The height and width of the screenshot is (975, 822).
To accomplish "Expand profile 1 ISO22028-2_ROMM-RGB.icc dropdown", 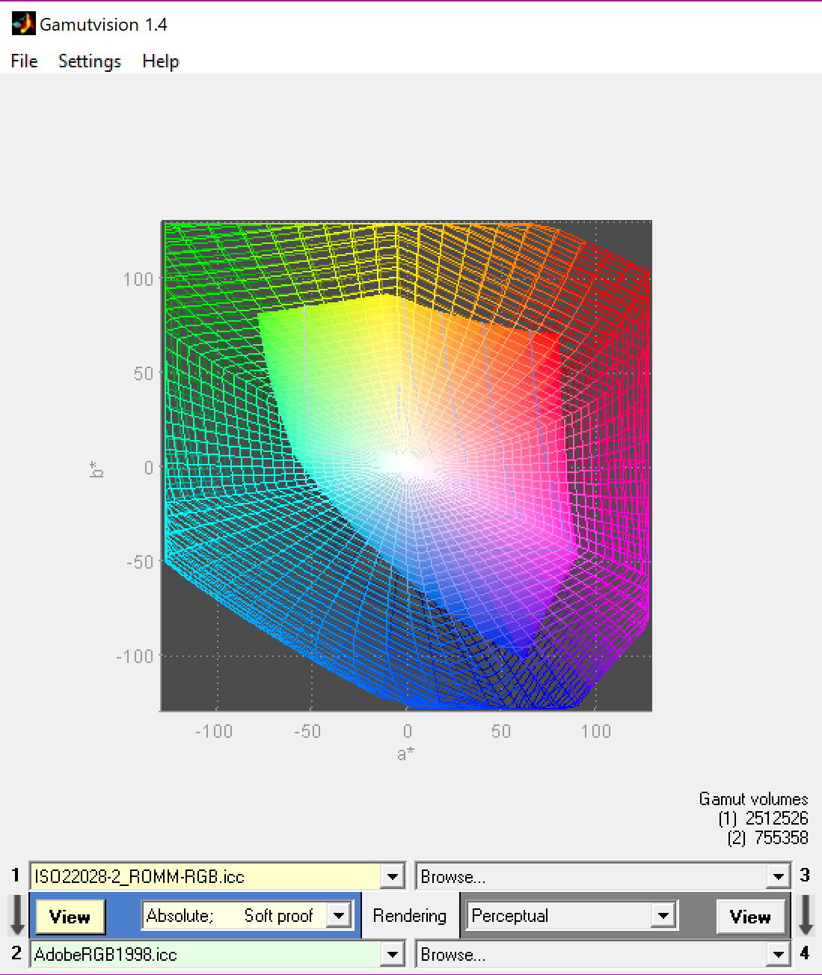I will click(x=393, y=876).
